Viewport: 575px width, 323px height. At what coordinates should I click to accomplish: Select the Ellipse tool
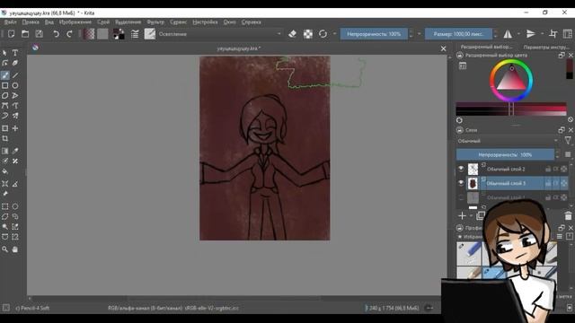coord(15,85)
